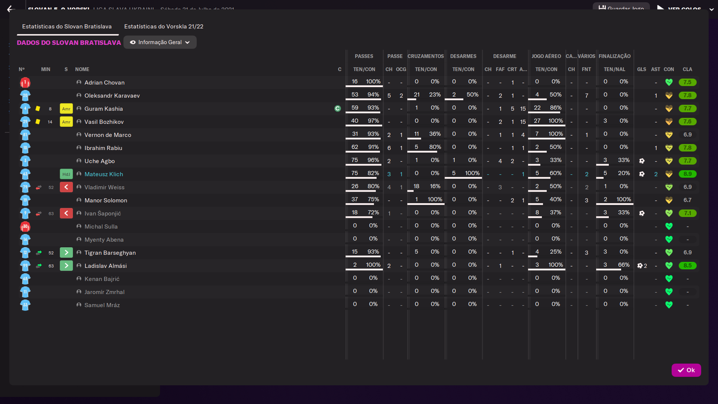Click the DADOS DO SLOVAN BRATISLAVA heading
The image size is (718, 404).
pyautogui.click(x=69, y=43)
